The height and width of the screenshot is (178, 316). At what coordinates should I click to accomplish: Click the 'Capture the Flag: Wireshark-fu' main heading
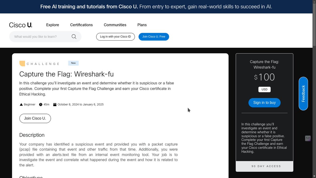pyautogui.click(x=66, y=74)
